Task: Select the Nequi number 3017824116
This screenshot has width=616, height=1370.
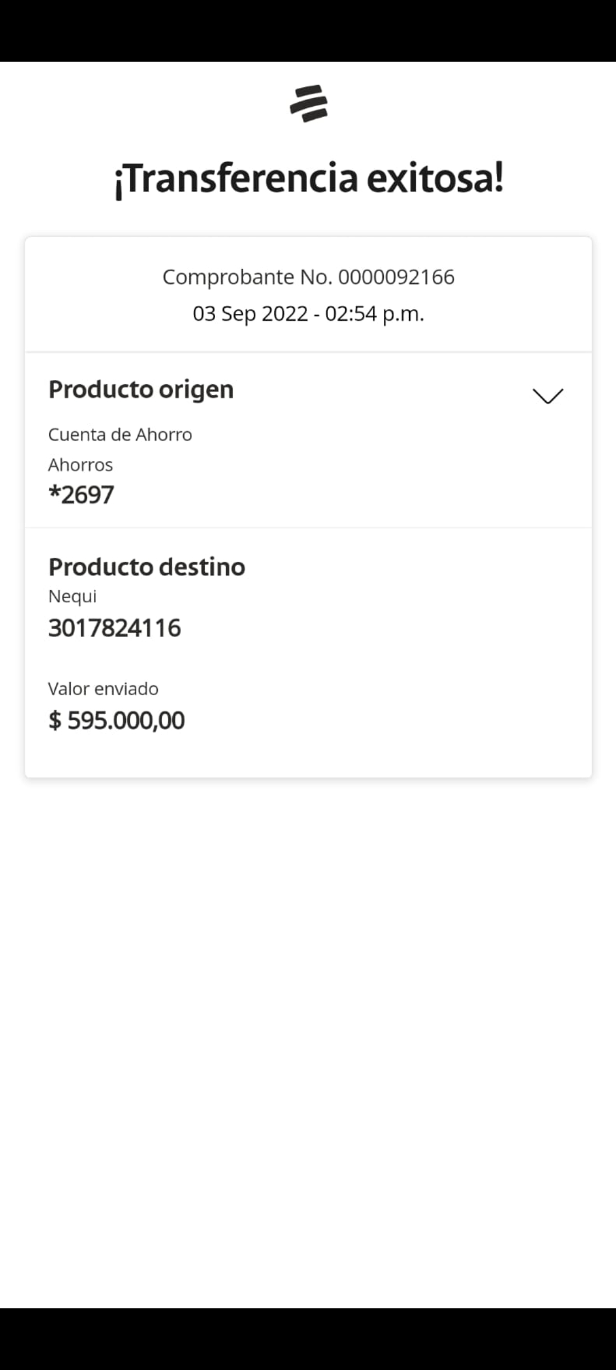Action: coord(115,628)
